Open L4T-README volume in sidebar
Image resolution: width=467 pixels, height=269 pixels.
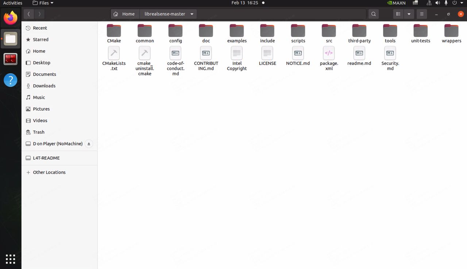coord(59,158)
